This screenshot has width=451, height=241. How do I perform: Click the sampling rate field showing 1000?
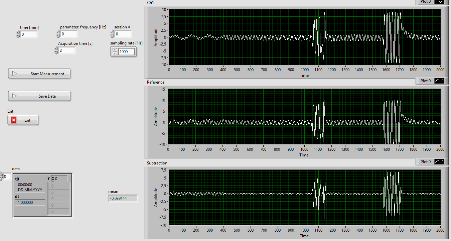coord(126,52)
